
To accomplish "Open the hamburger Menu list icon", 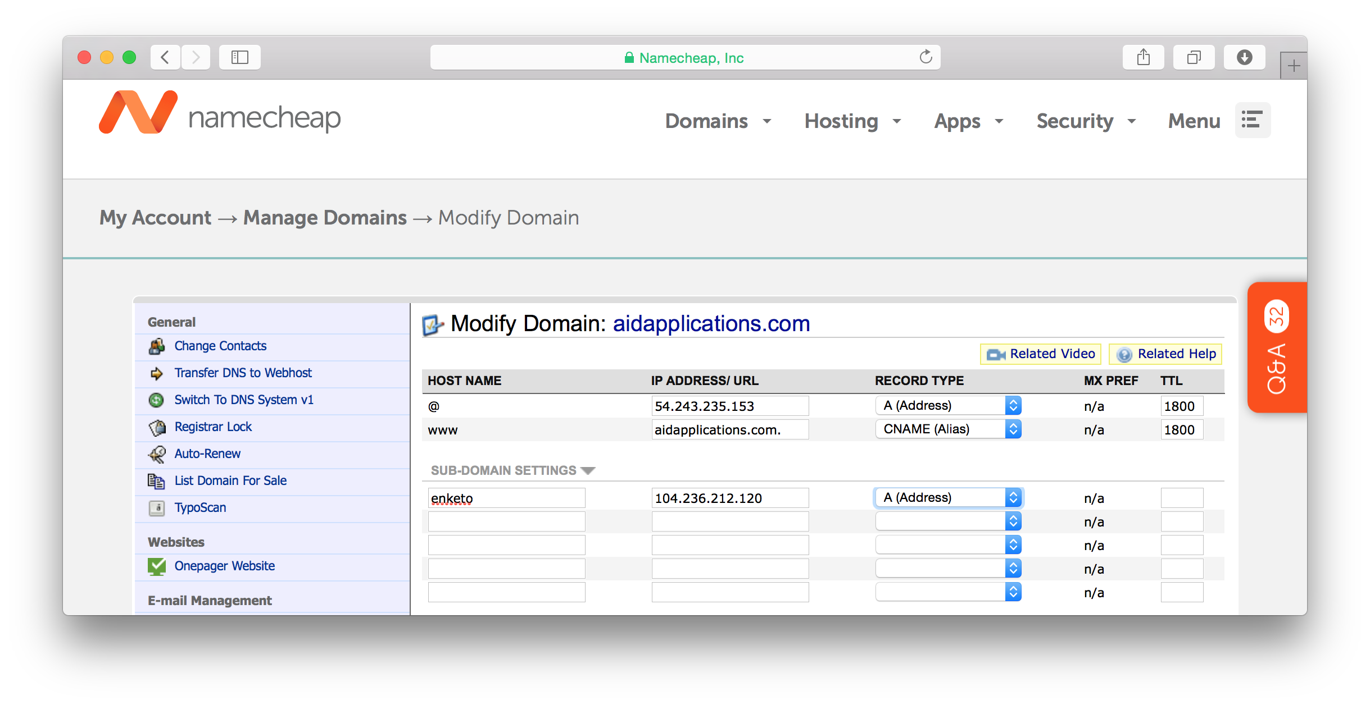I will [x=1253, y=120].
